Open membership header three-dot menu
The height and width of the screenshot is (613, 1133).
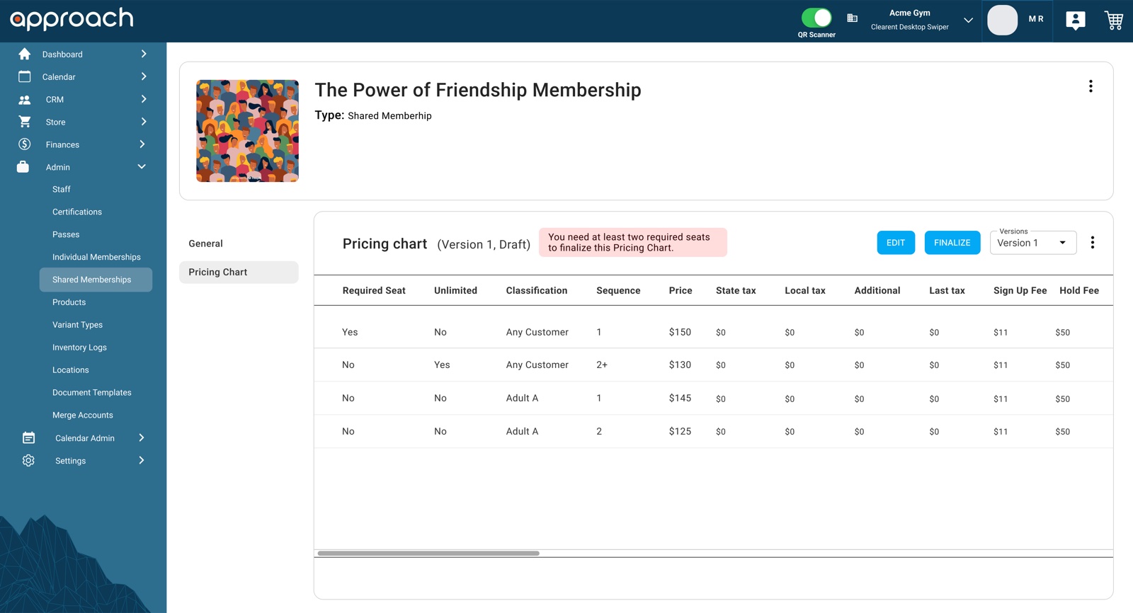1091,86
